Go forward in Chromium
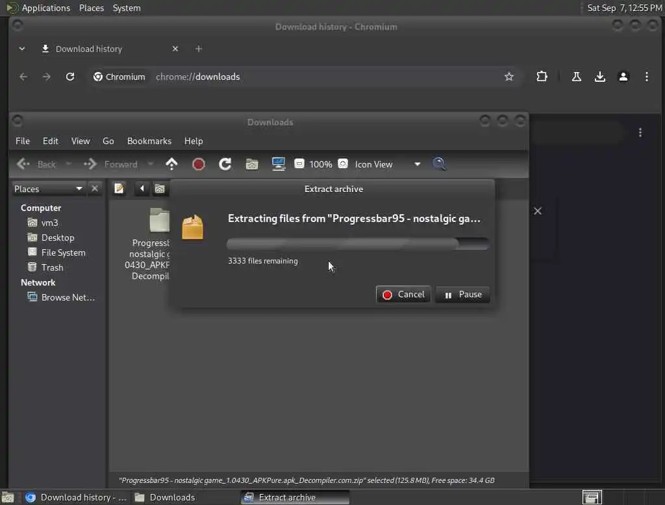The image size is (665, 505). point(47,77)
